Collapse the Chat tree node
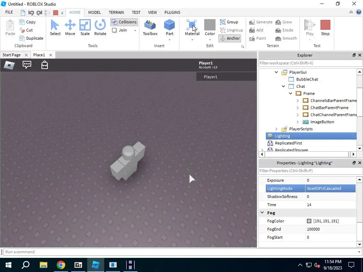363x272 pixels. tap(283, 86)
